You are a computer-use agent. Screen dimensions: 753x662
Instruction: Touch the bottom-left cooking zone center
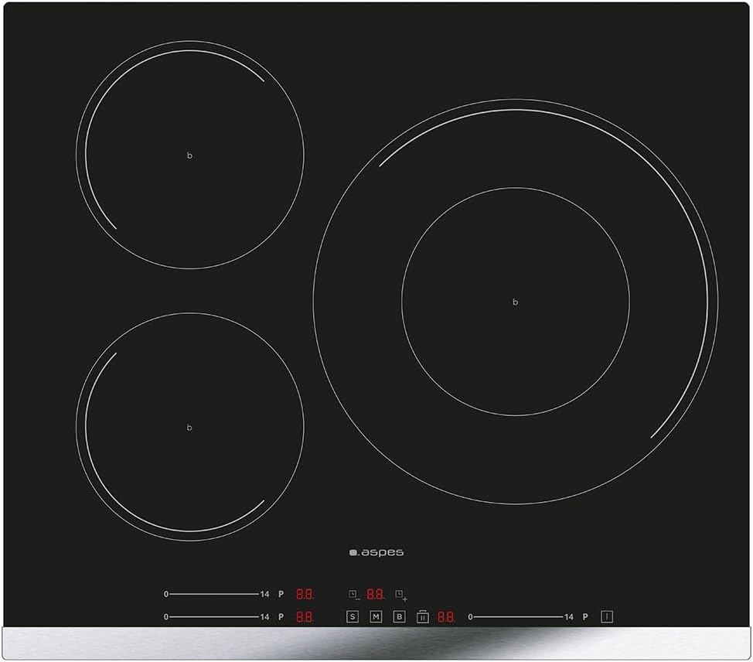[189, 427]
